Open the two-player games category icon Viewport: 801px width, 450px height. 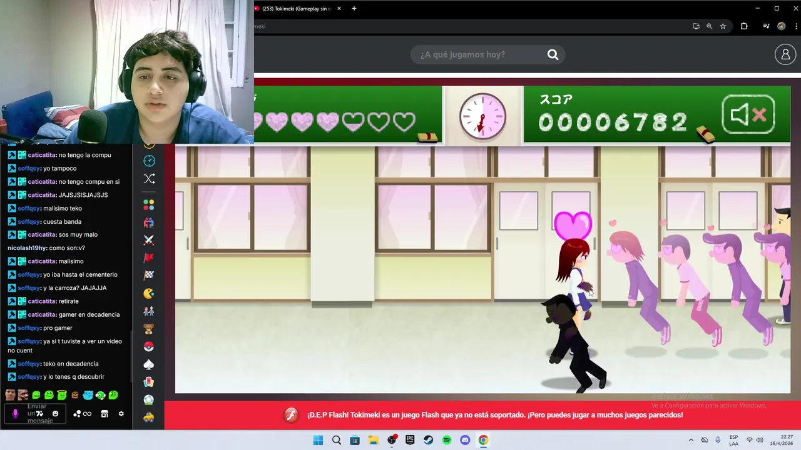[x=149, y=222]
